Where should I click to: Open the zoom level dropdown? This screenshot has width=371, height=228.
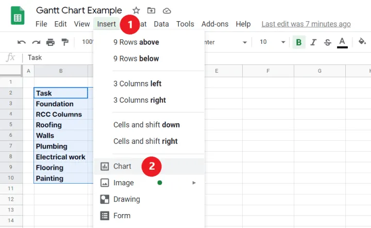pyautogui.click(x=88, y=42)
